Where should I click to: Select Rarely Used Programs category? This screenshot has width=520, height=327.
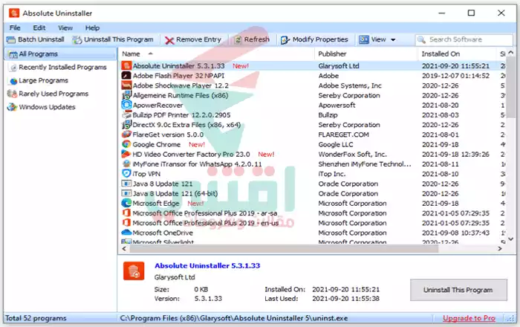tap(53, 94)
